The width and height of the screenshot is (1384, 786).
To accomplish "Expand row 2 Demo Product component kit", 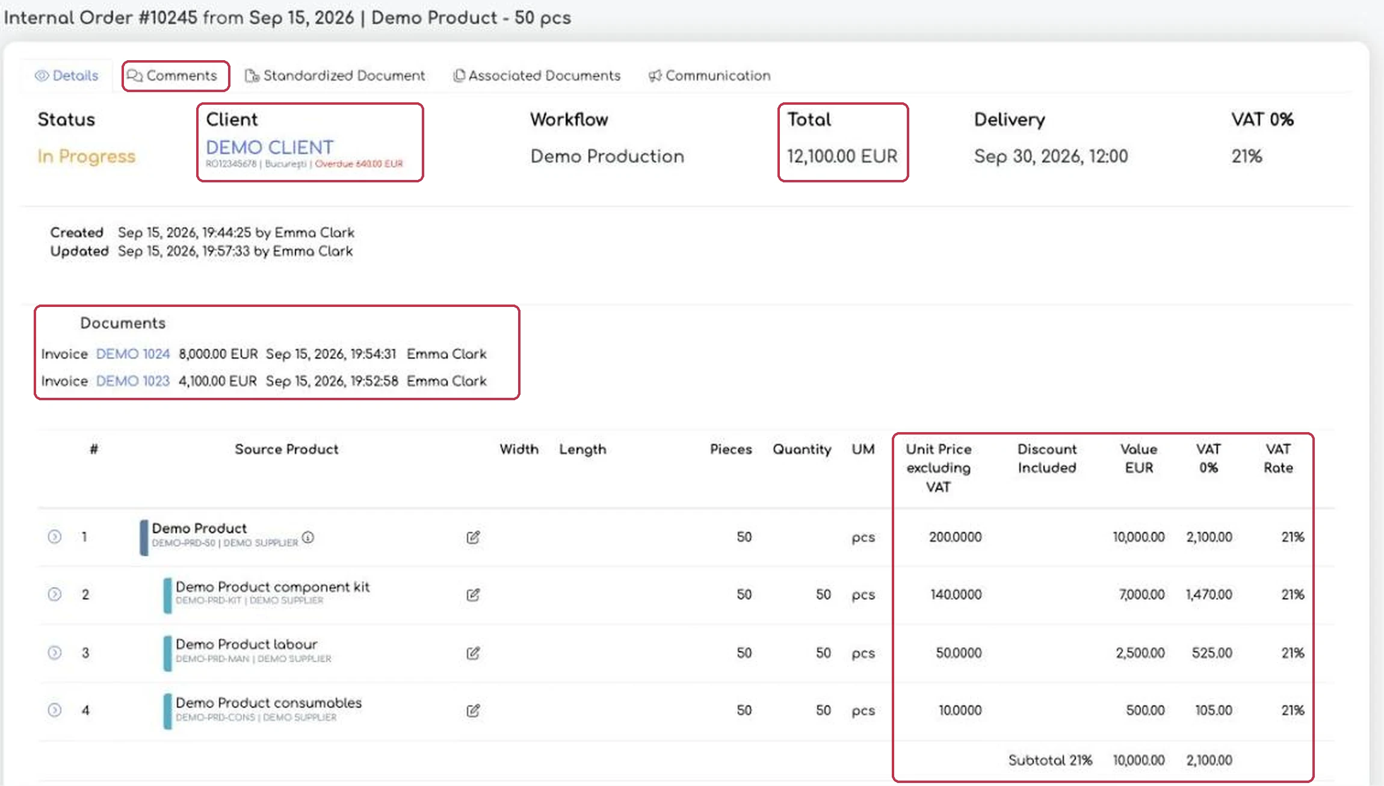I will (54, 595).
